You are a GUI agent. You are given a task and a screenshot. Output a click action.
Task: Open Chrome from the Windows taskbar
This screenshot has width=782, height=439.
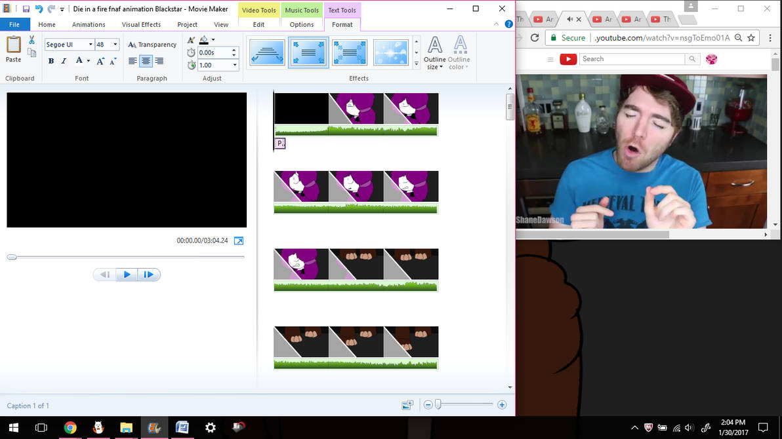pyautogui.click(x=70, y=428)
